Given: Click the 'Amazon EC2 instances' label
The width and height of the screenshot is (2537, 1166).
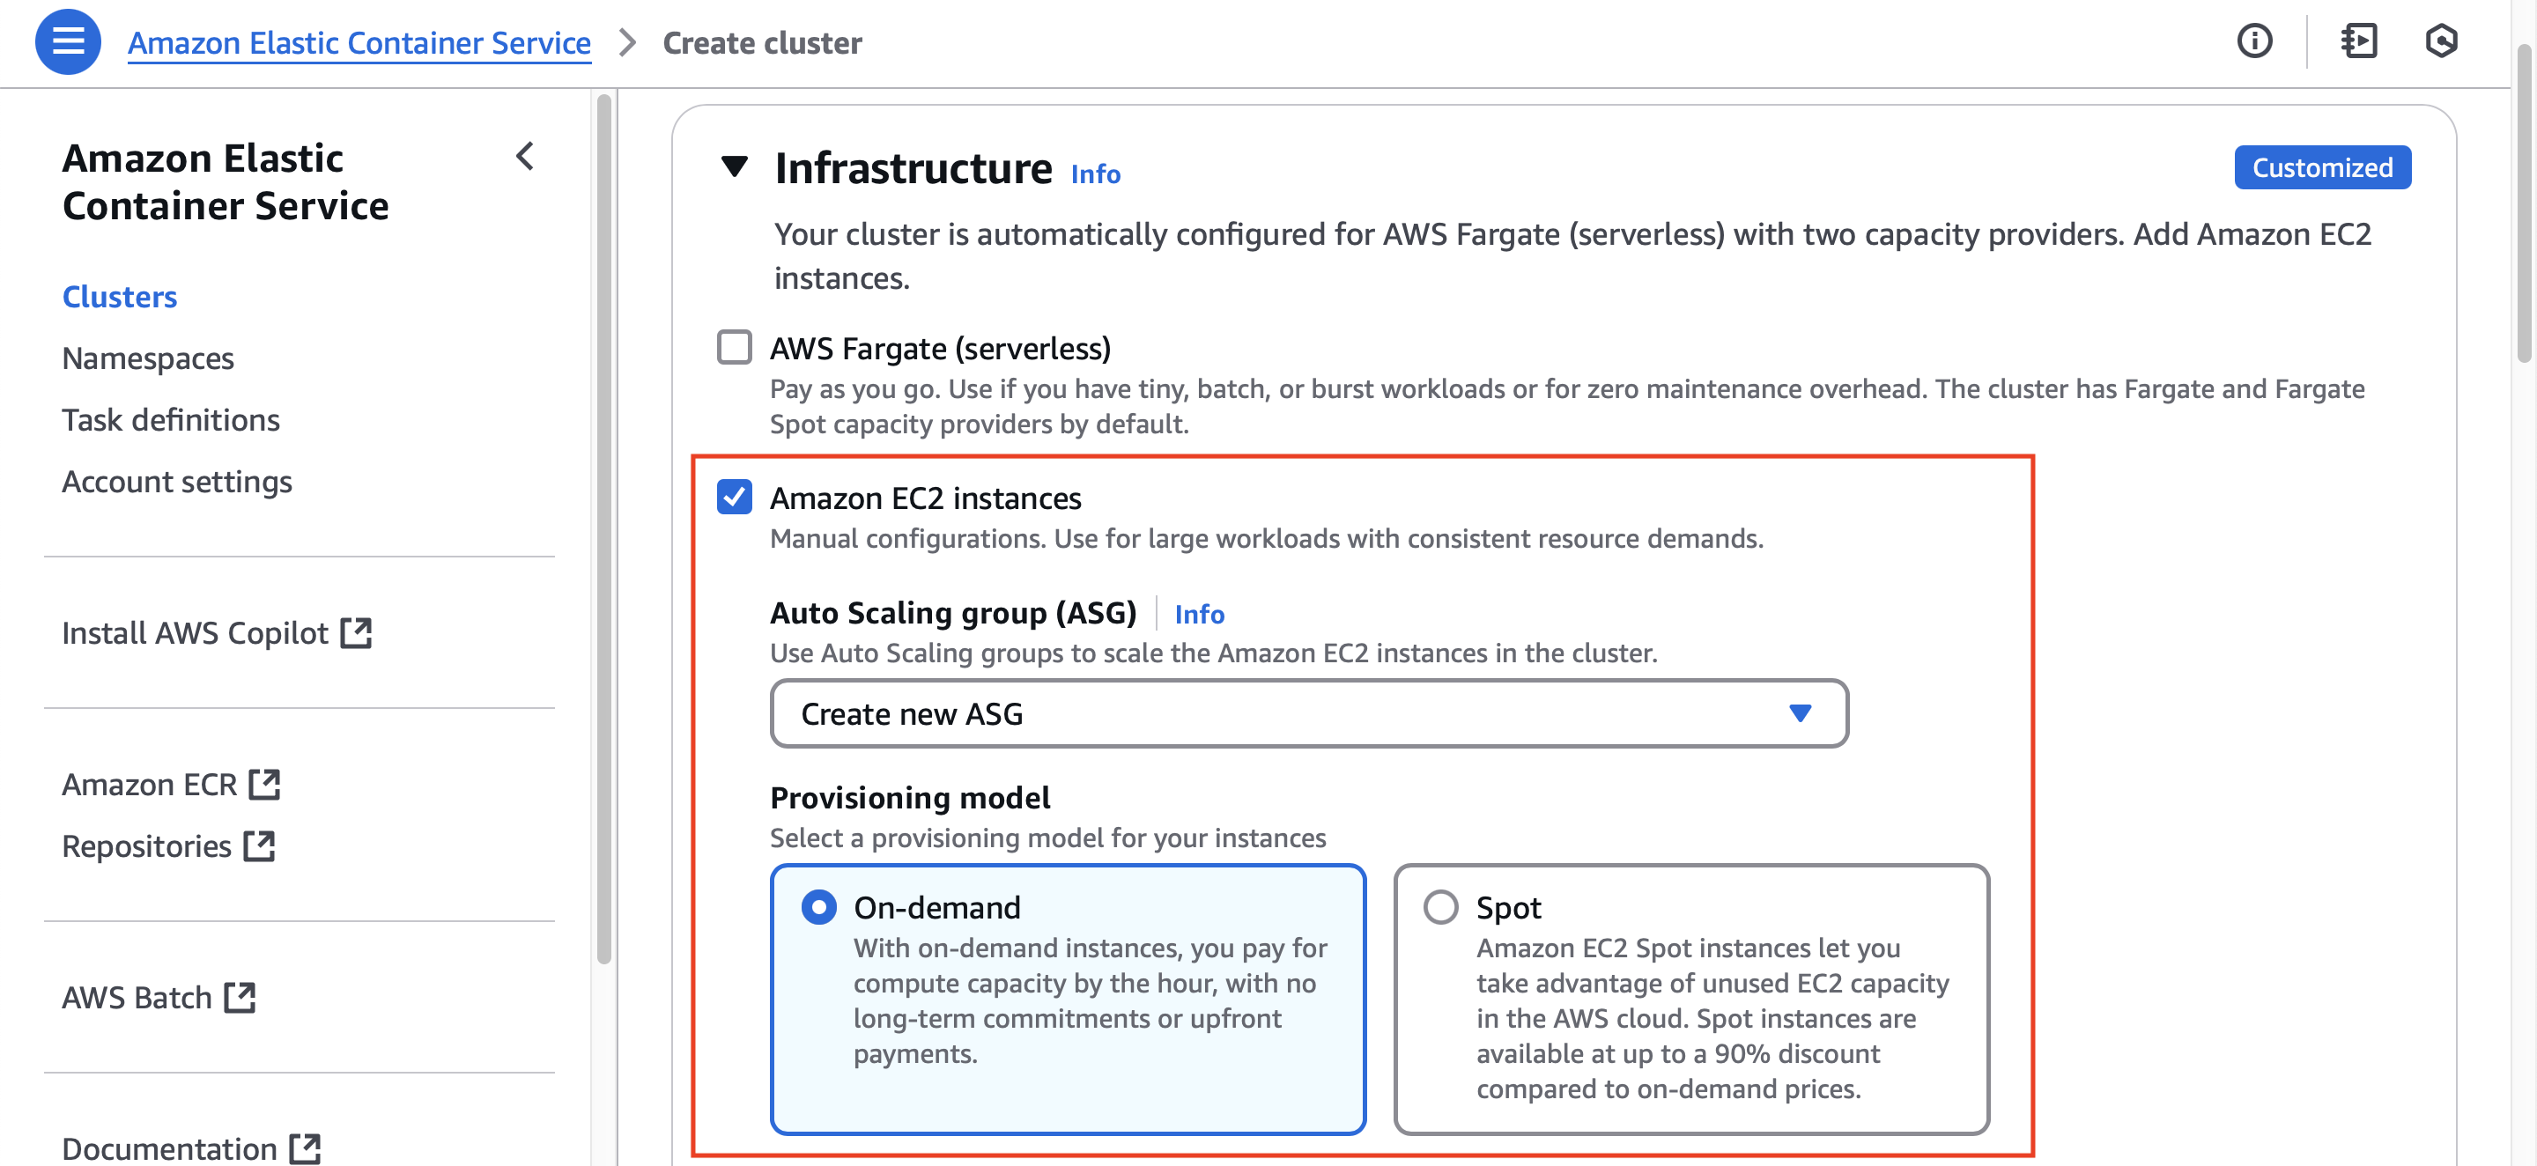Looking at the screenshot, I should (x=925, y=498).
